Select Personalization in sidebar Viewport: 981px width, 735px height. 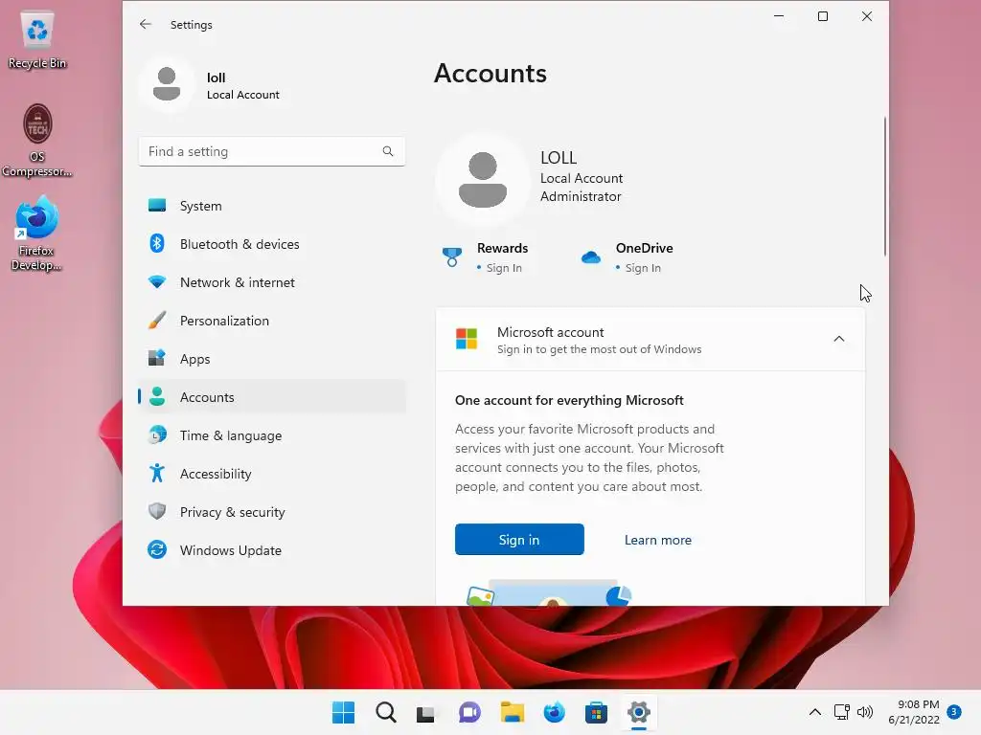coord(271,321)
